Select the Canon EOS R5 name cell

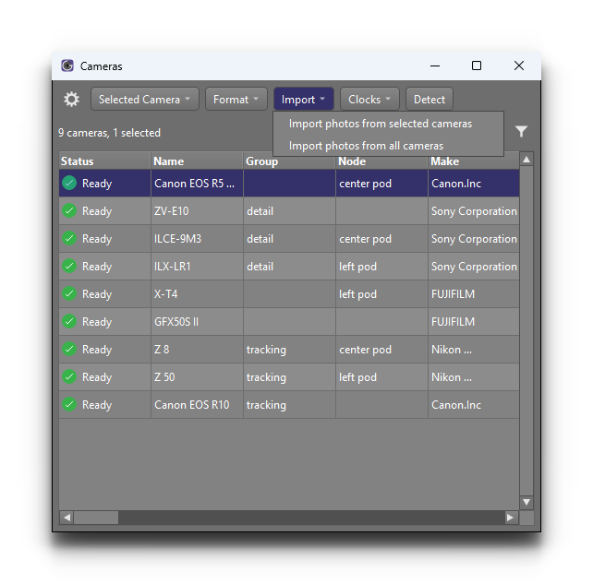tap(197, 184)
